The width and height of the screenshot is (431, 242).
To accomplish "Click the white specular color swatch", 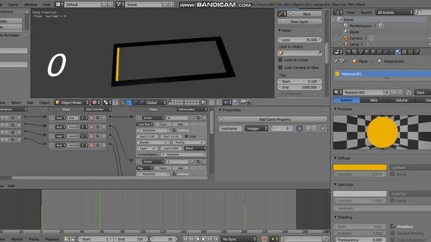I will (x=360, y=194).
